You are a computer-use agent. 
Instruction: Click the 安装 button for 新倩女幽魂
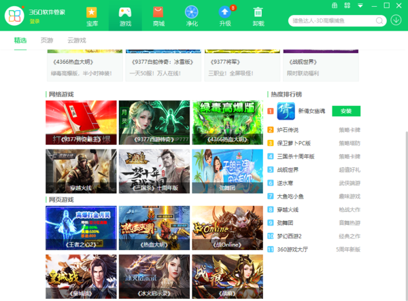[346, 111]
